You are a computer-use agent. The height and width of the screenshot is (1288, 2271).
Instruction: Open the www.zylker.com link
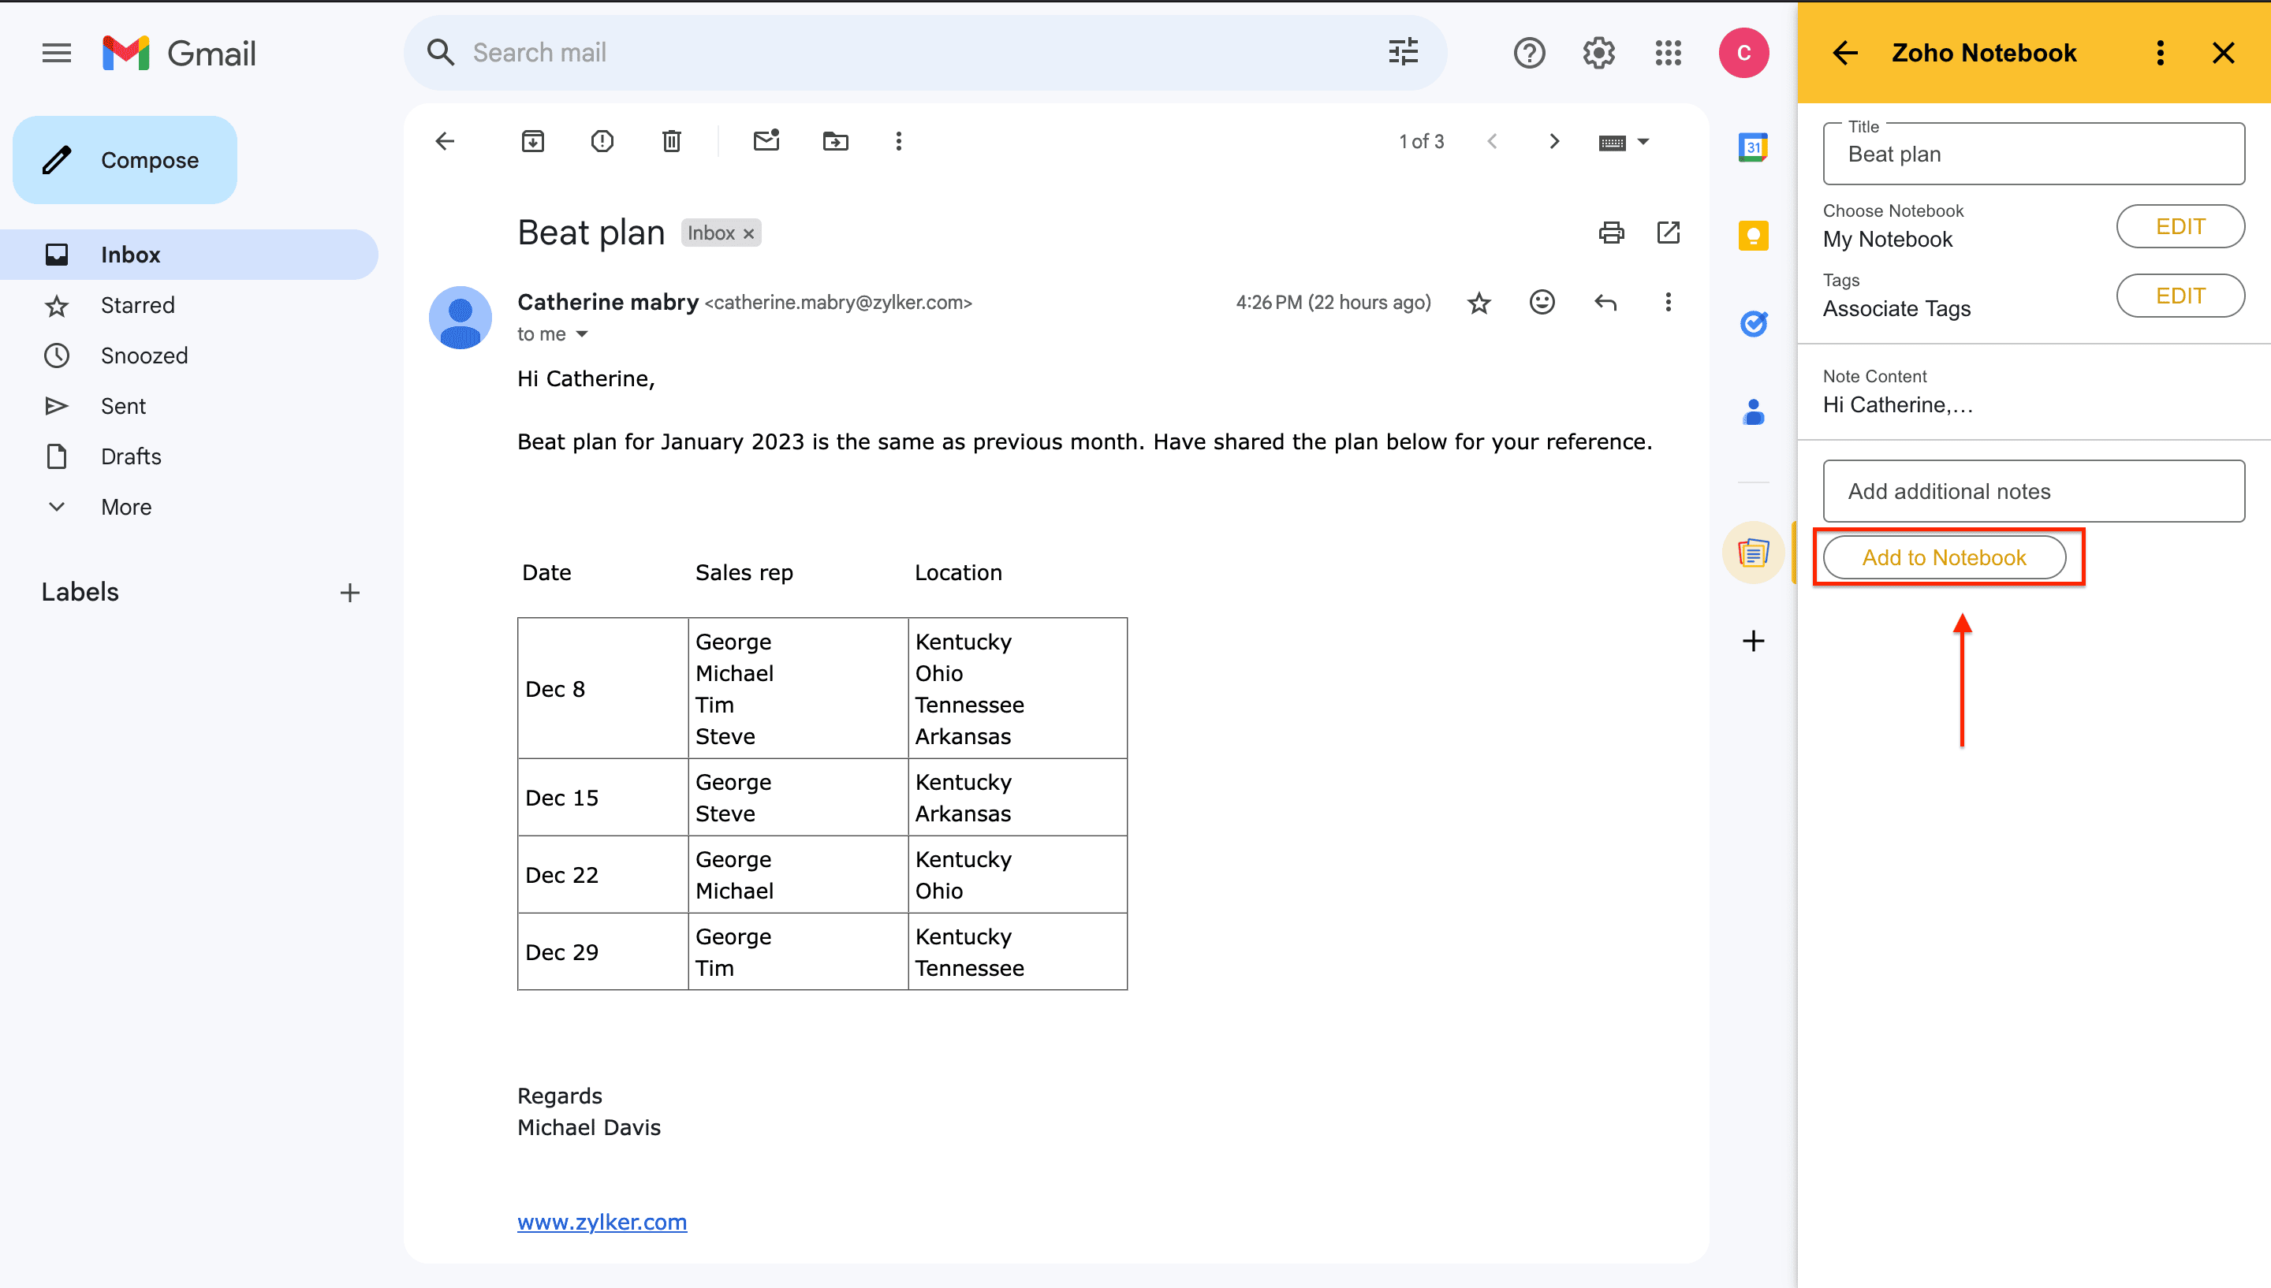point(602,1222)
